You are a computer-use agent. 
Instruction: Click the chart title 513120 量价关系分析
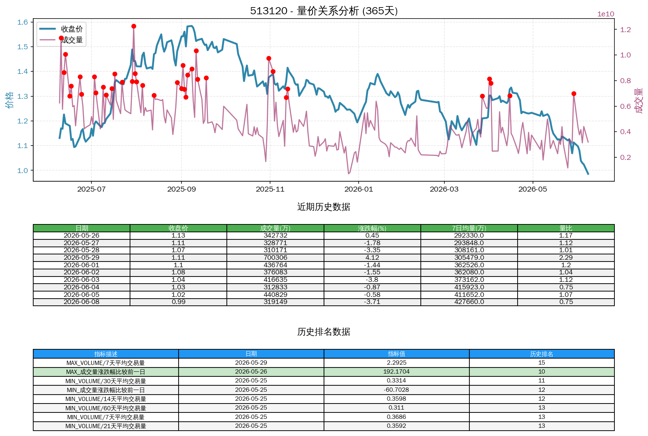pos(324,11)
